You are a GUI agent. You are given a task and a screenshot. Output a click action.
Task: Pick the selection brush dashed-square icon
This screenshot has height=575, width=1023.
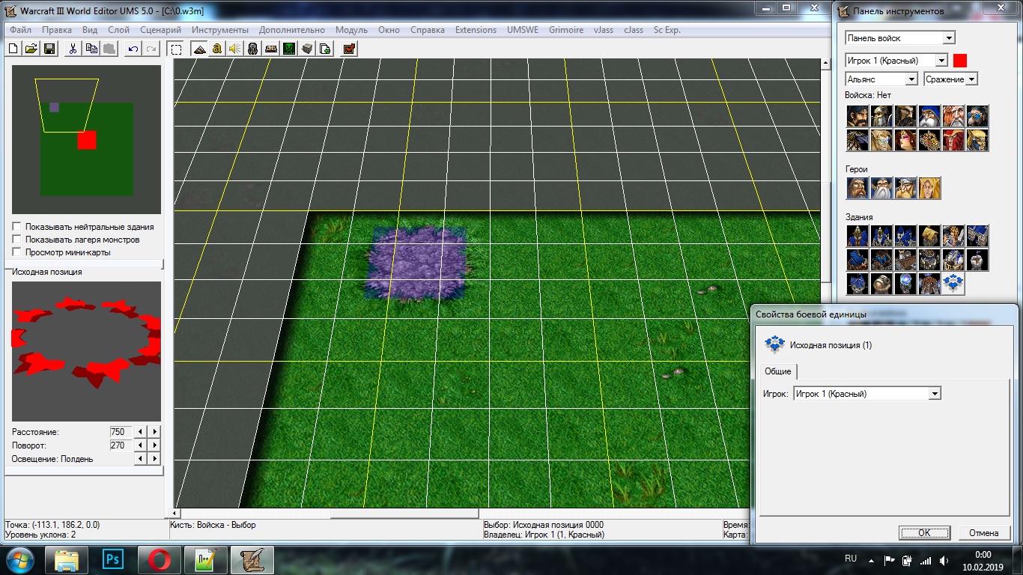[x=176, y=49]
